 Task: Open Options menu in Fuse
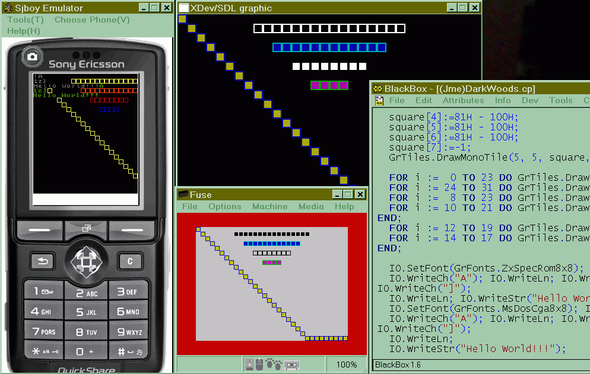tap(225, 206)
